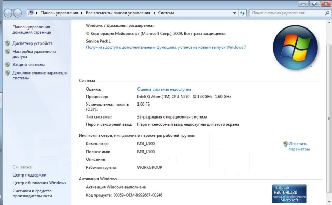Click the computer icon in address bar
Viewport: 332px width, 205px height.
pyautogui.click(x=31, y=13)
